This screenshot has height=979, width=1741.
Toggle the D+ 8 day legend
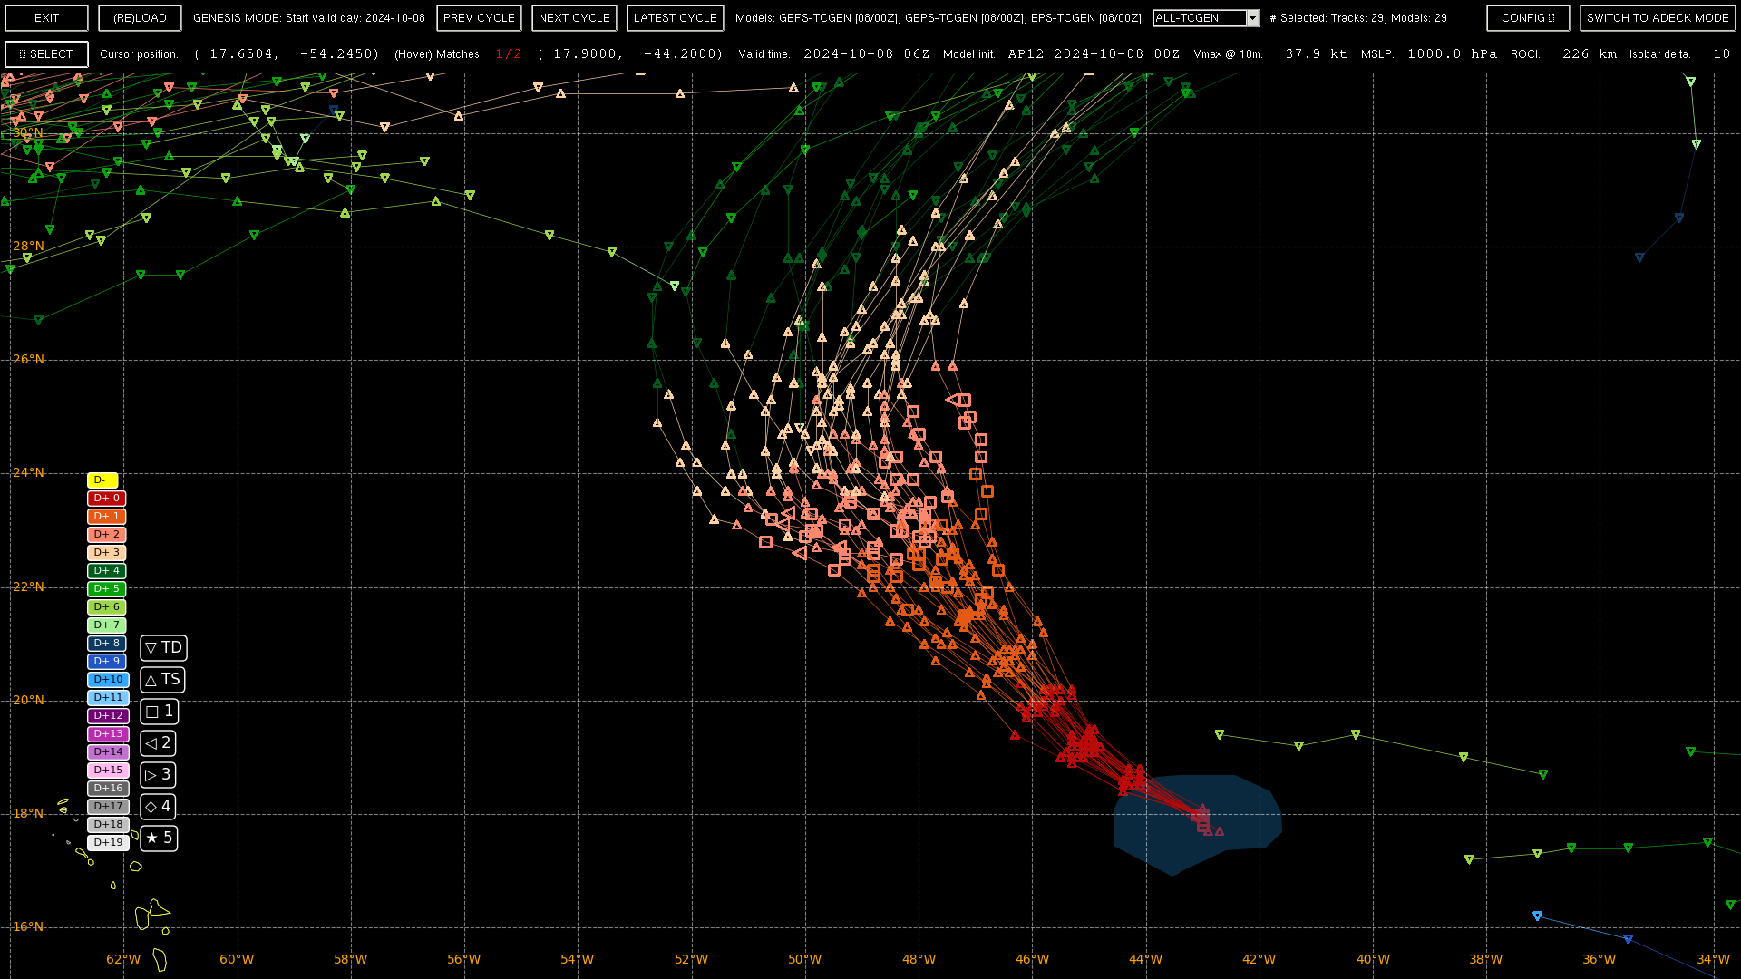pos(106,644)
